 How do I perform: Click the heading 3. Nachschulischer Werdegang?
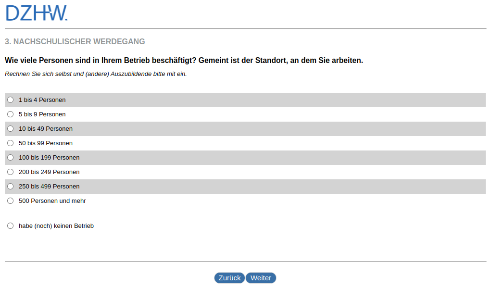pyautogui.click(x=75, y=42)
